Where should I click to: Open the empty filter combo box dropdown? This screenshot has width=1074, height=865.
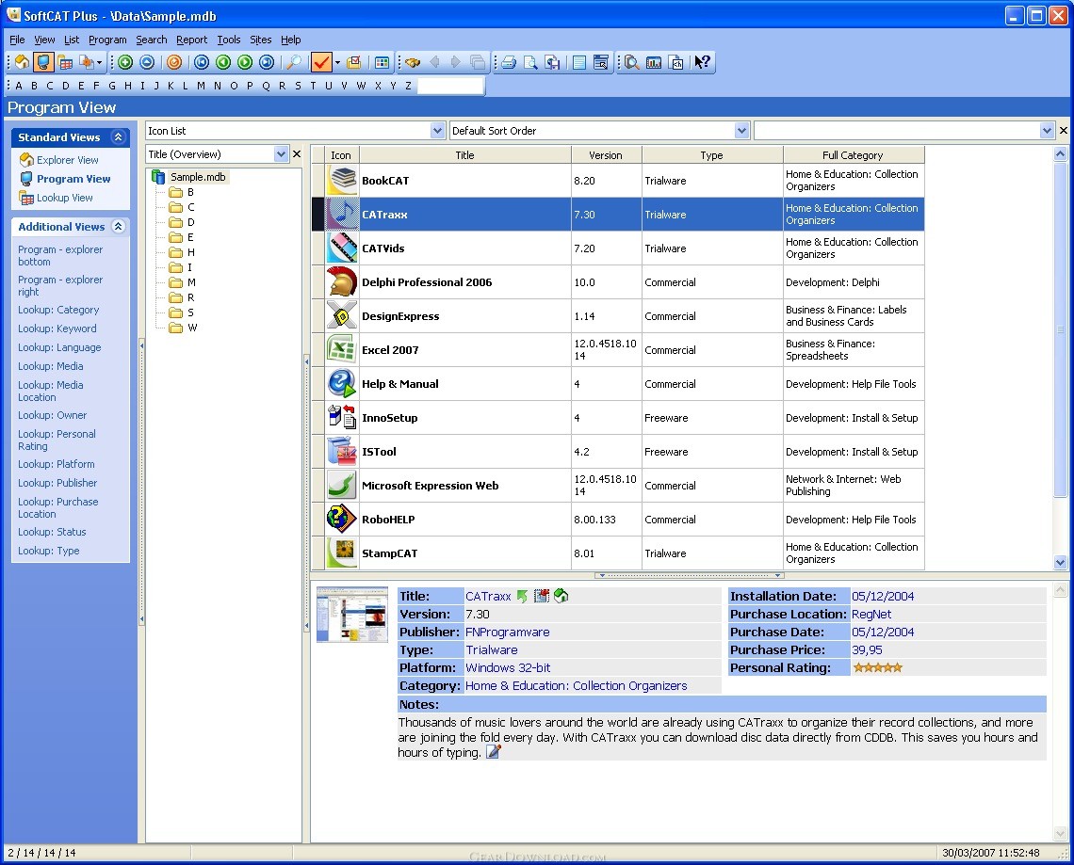pos(1047,131)
